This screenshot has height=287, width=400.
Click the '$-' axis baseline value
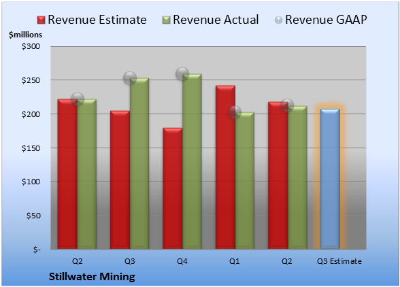coord(37,250)
